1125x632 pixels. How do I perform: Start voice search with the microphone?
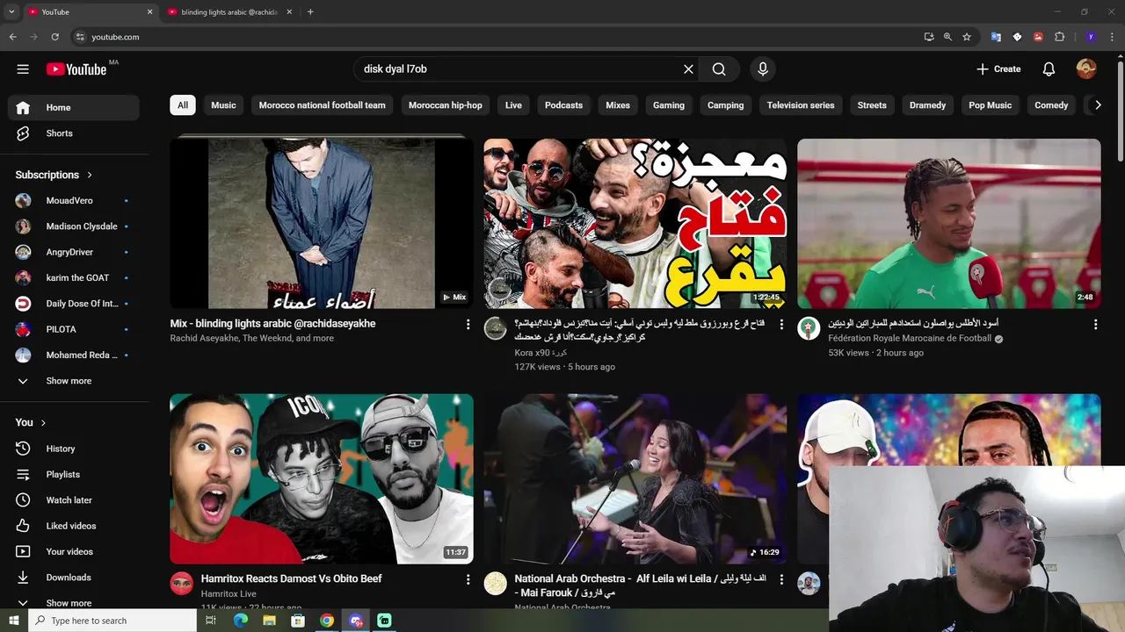763,69
